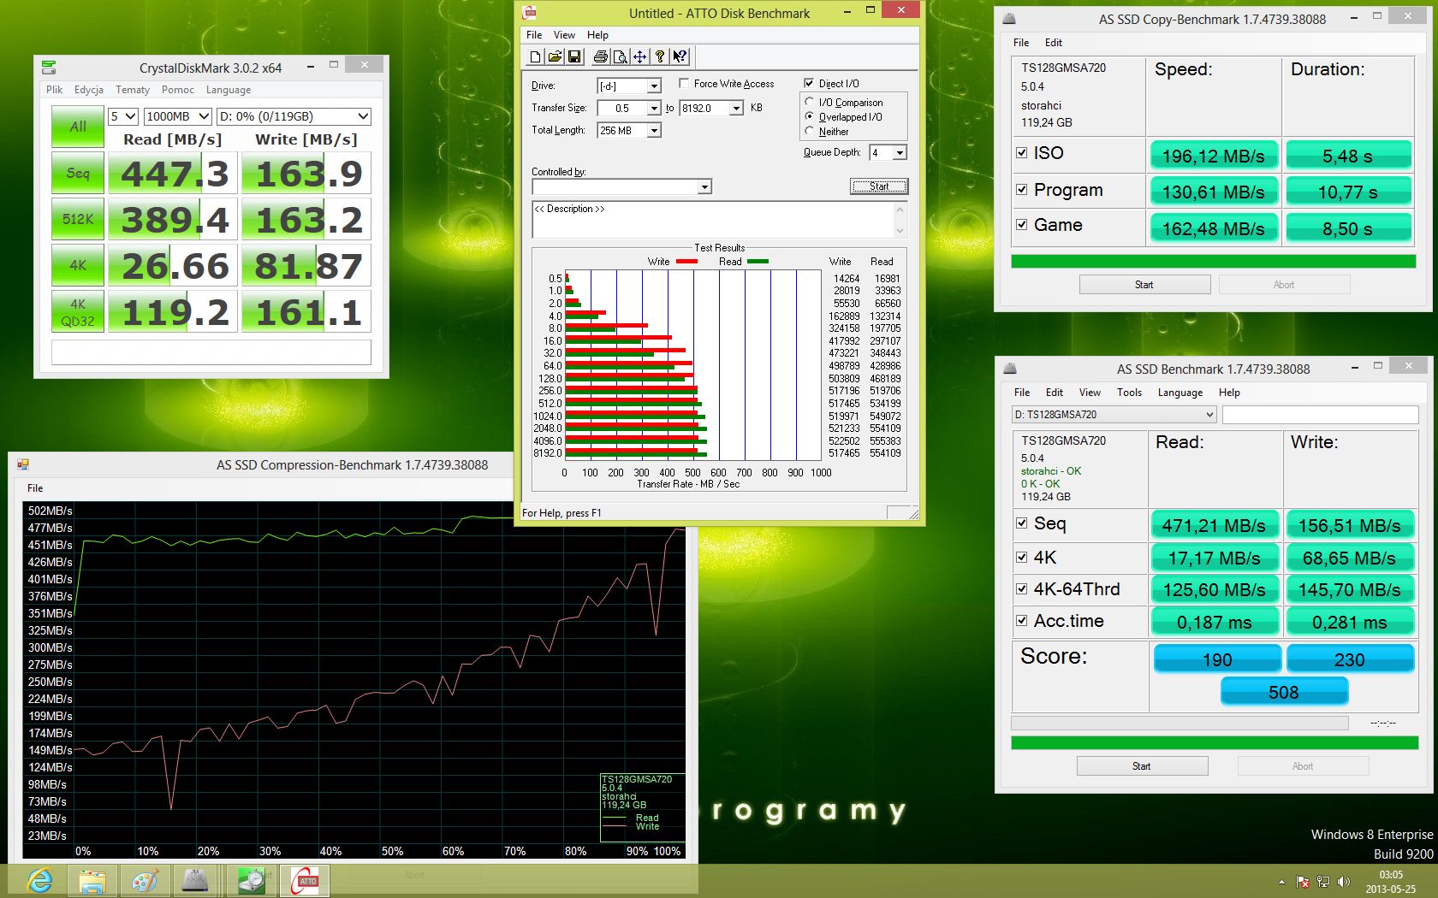Open the Tematy menu in CrystalDiskMark
The image size is (1438, 898).
tap(132, 90)
